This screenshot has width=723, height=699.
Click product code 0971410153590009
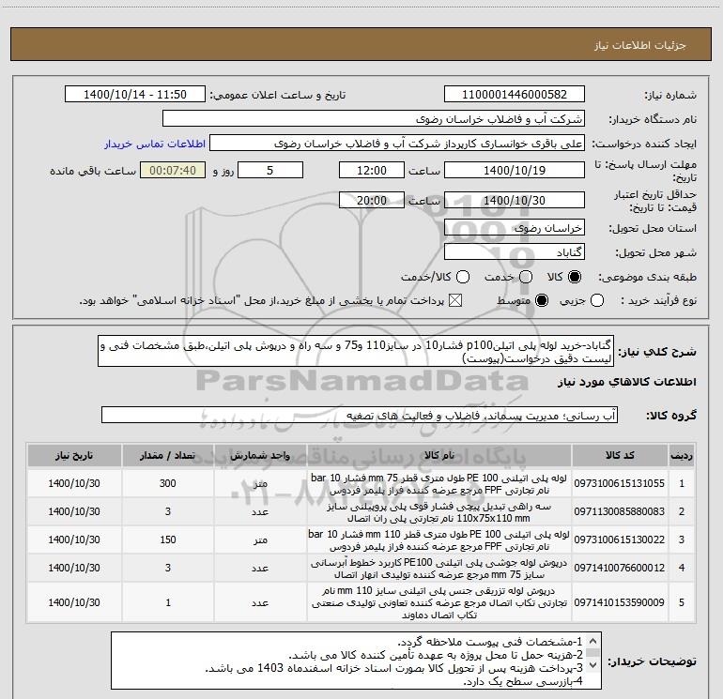(x=620, y=602)
